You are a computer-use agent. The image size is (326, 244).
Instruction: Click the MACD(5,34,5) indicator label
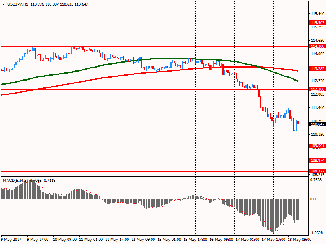(x=15, y=180)
